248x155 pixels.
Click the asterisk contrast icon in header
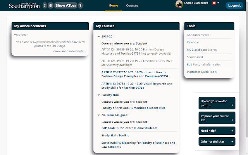(x=50, y=5)
